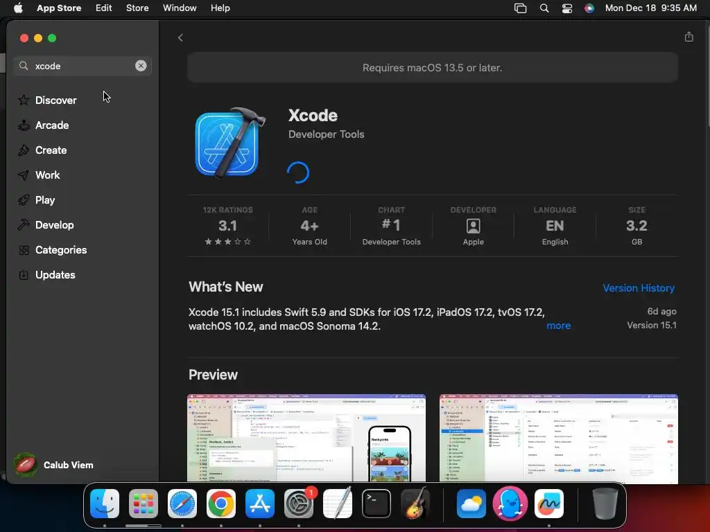Click the Stage Manager menu bar icon
Image resolution: width=710 pixels, height=532 pixels.
[x=520, y=8]
